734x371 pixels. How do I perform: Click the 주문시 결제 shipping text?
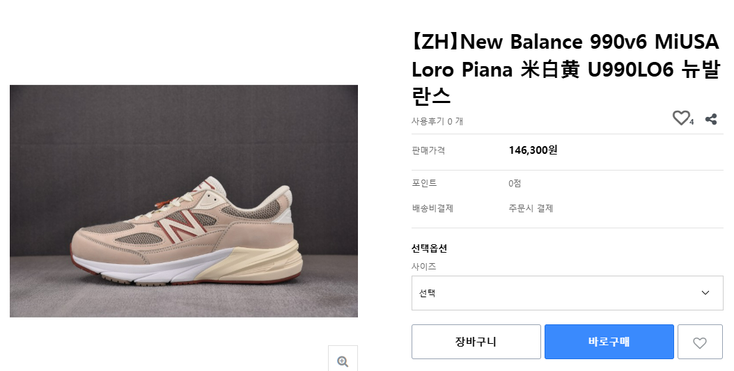(x=531, y=208)
